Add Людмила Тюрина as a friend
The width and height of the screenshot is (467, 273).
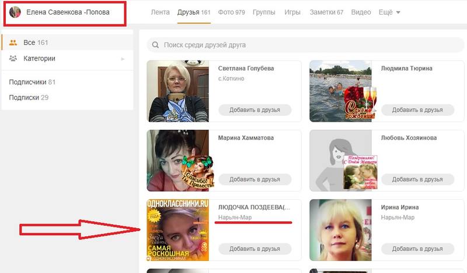click(417, 110)
